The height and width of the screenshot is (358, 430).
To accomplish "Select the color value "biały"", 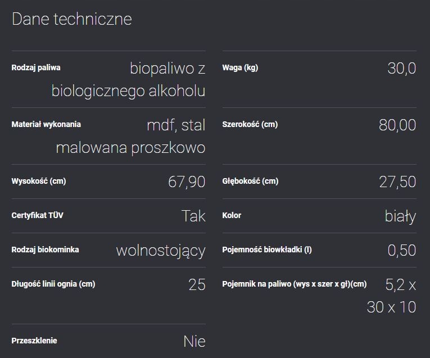I will coord(400,216).
